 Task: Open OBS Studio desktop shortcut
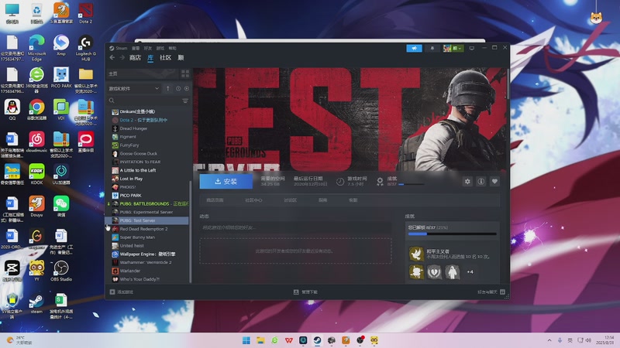coord(61,270)
